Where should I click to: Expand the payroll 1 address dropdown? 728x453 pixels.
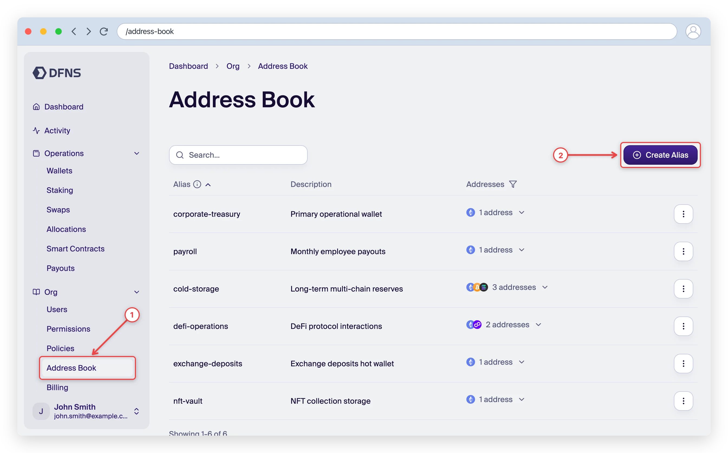[x=522, y=250]
